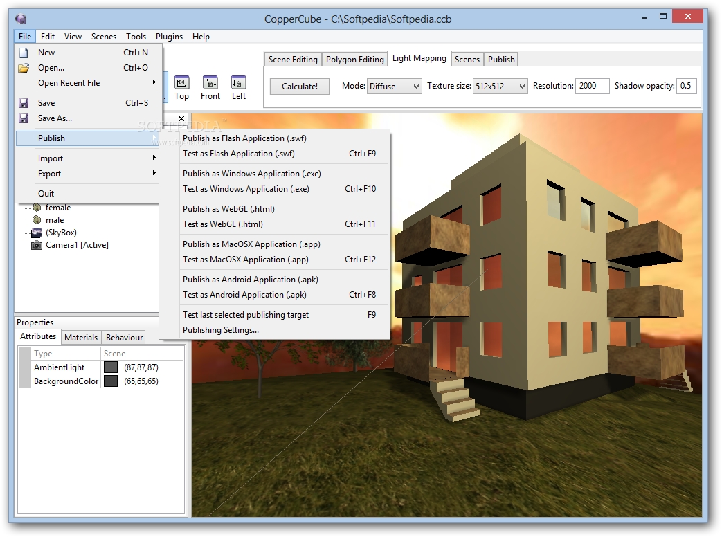The image size is (722, 537).
Task: Click the CopperCube app icon in title bar
Action: coord(21,19)
